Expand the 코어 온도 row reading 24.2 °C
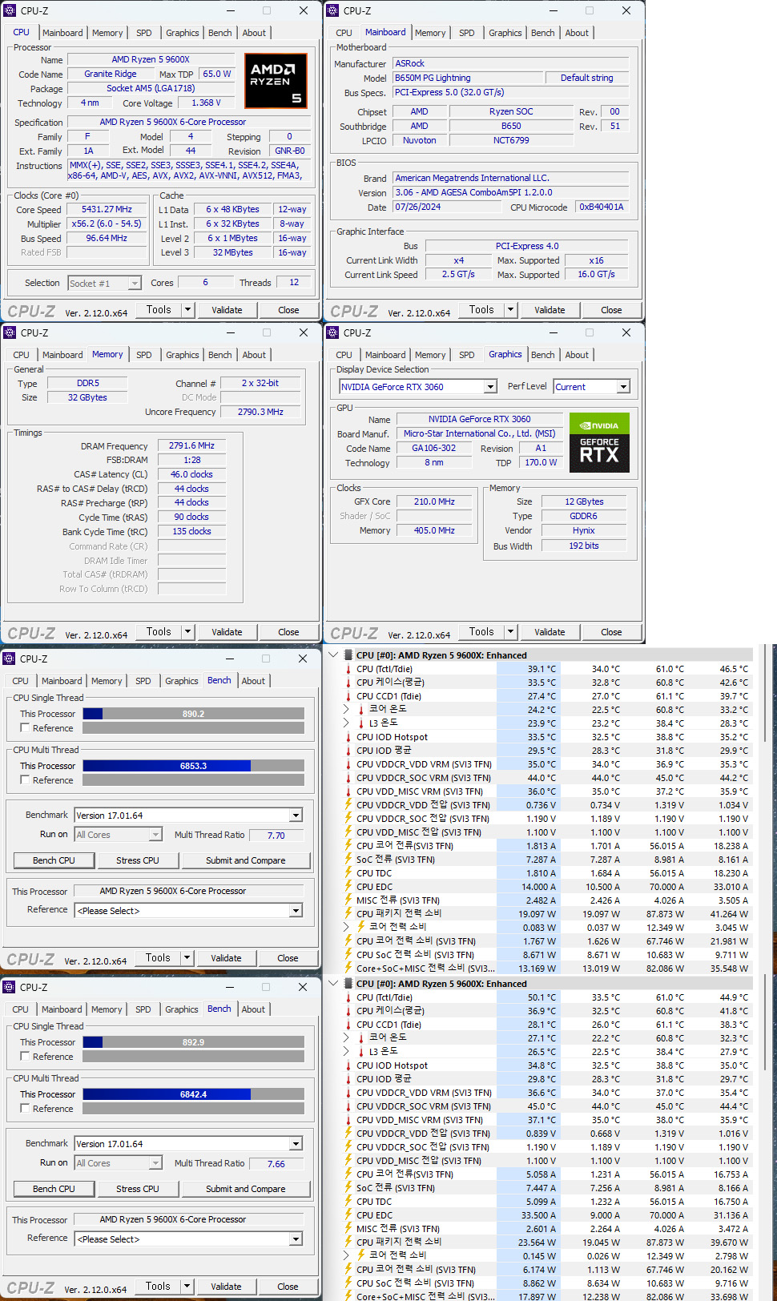 [346, 709]
